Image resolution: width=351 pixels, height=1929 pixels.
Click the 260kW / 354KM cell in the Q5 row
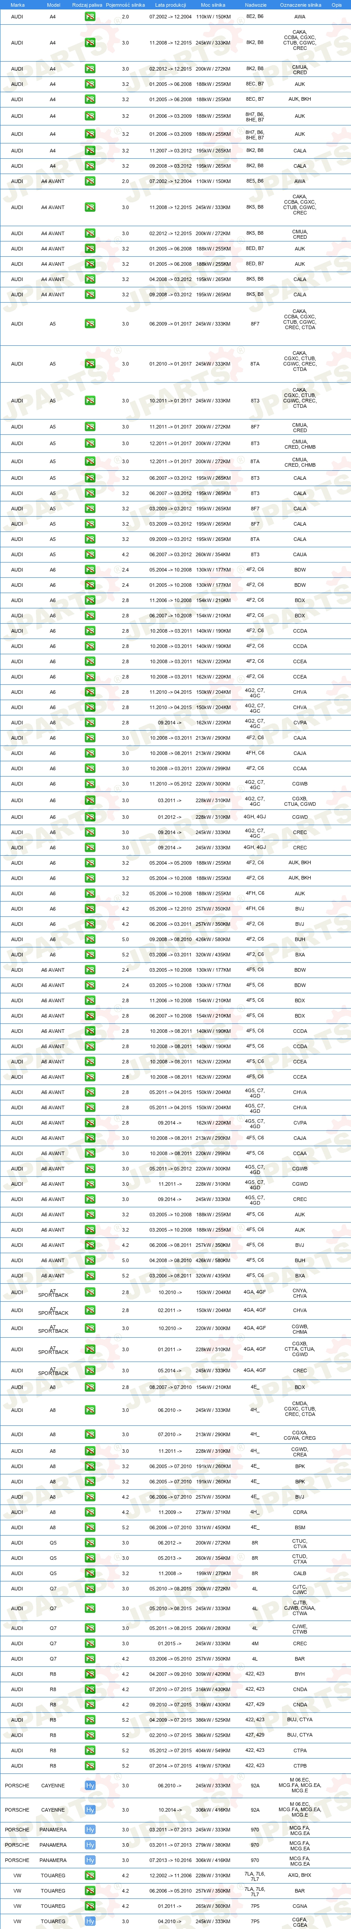click(213, 1558)
